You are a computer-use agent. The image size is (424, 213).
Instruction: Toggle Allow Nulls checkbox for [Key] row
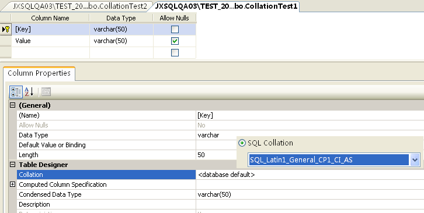(x=175, y=29)
